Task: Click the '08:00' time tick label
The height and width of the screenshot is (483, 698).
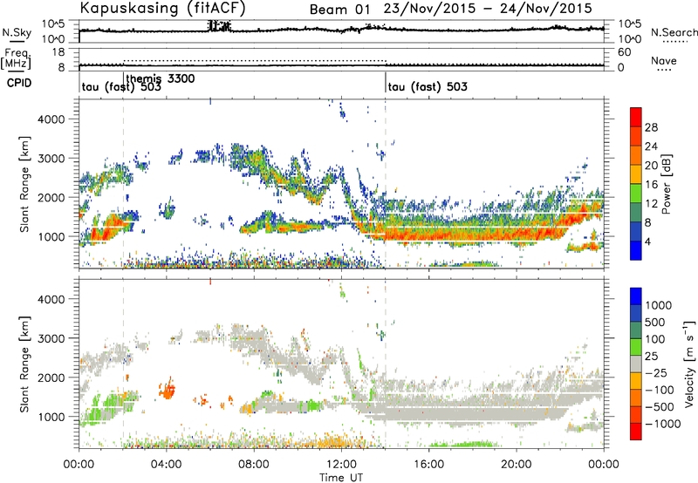Action: [253, 465]
